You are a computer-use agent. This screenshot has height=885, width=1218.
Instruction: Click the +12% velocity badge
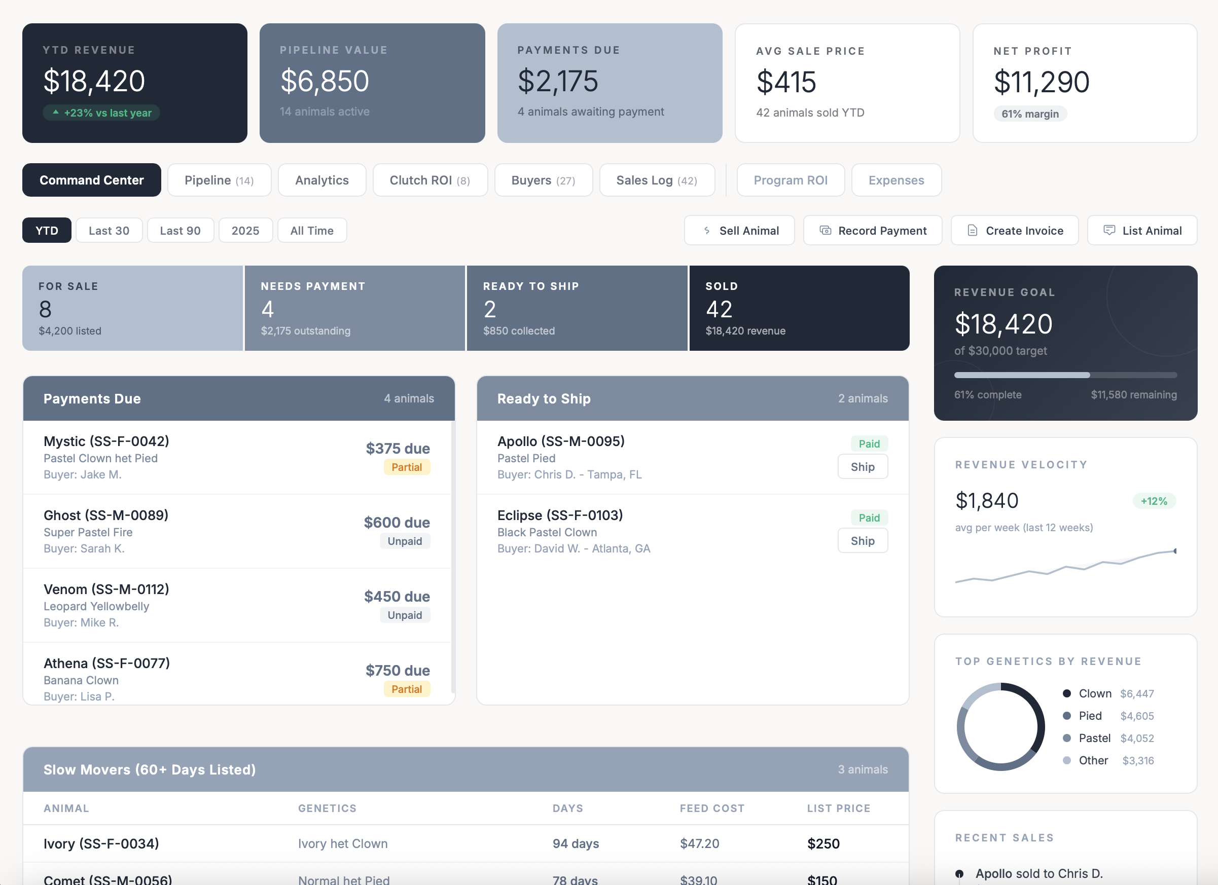coord(1154,501)
